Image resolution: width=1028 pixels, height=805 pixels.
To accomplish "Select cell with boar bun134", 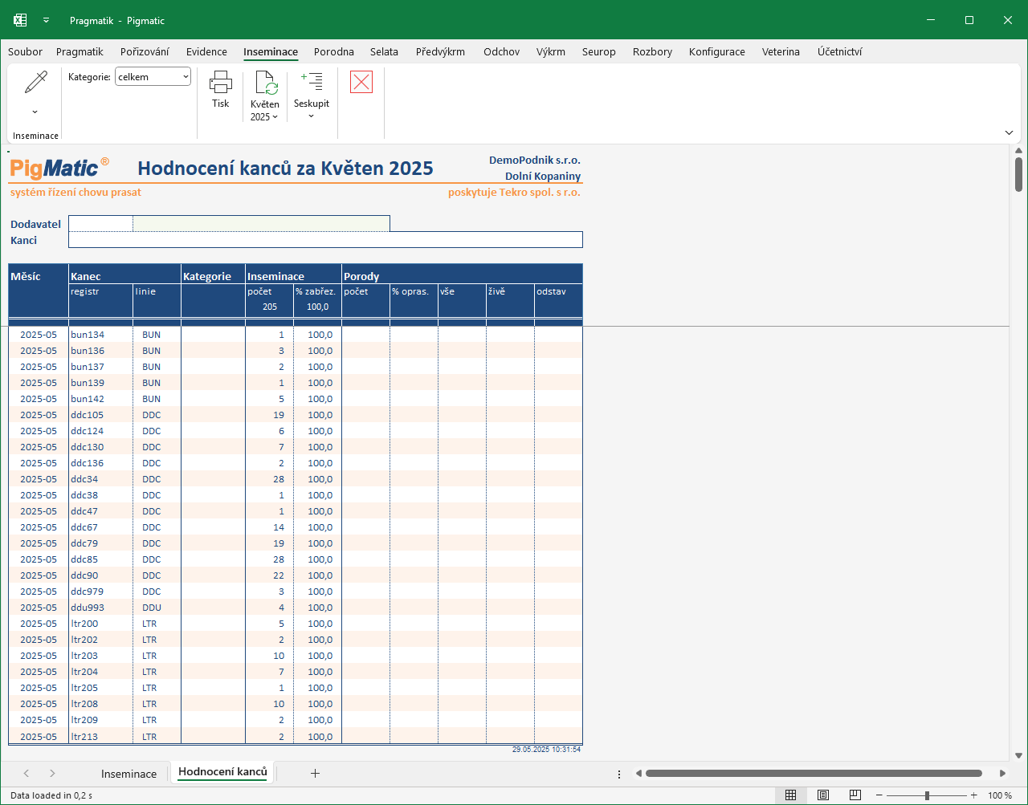I will 100,335.
